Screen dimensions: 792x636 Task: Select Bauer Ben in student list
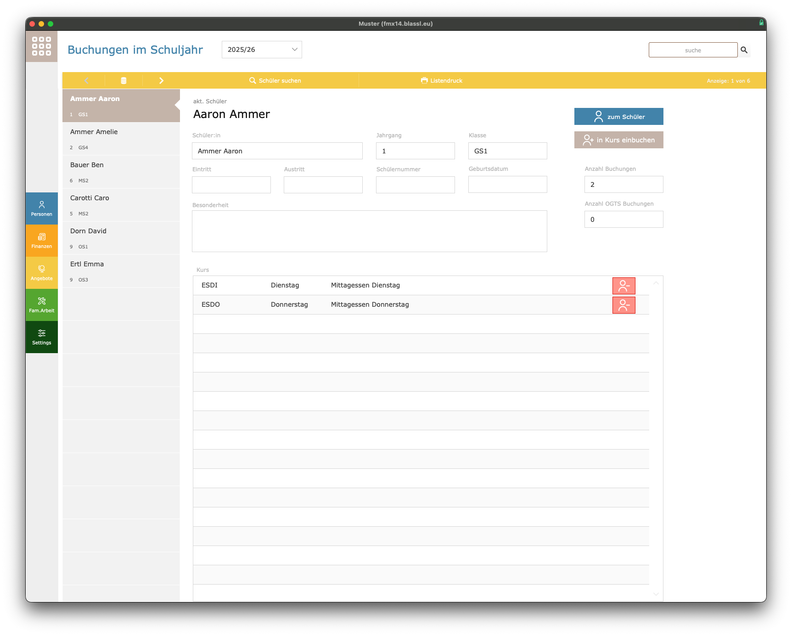pos(121,172)
